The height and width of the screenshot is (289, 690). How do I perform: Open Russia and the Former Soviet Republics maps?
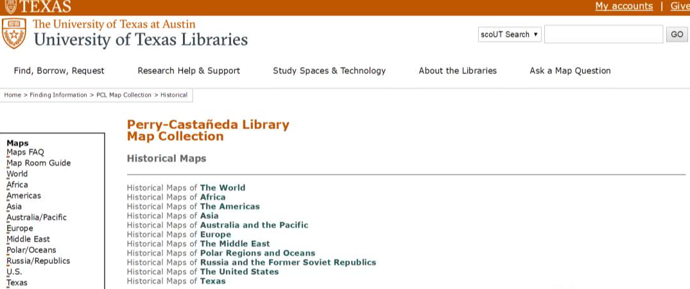288,263
